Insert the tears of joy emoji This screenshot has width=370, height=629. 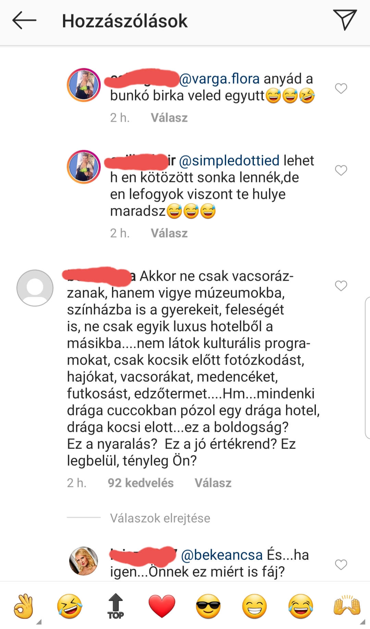coord(301,606)
